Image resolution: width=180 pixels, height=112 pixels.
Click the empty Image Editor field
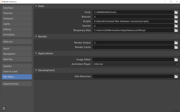(133, 60)
